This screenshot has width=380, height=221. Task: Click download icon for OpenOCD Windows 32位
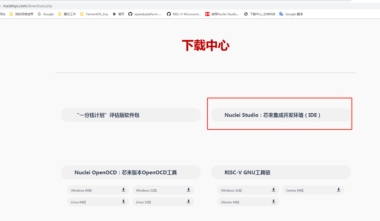pyautogui.click(x=188, y=190)
